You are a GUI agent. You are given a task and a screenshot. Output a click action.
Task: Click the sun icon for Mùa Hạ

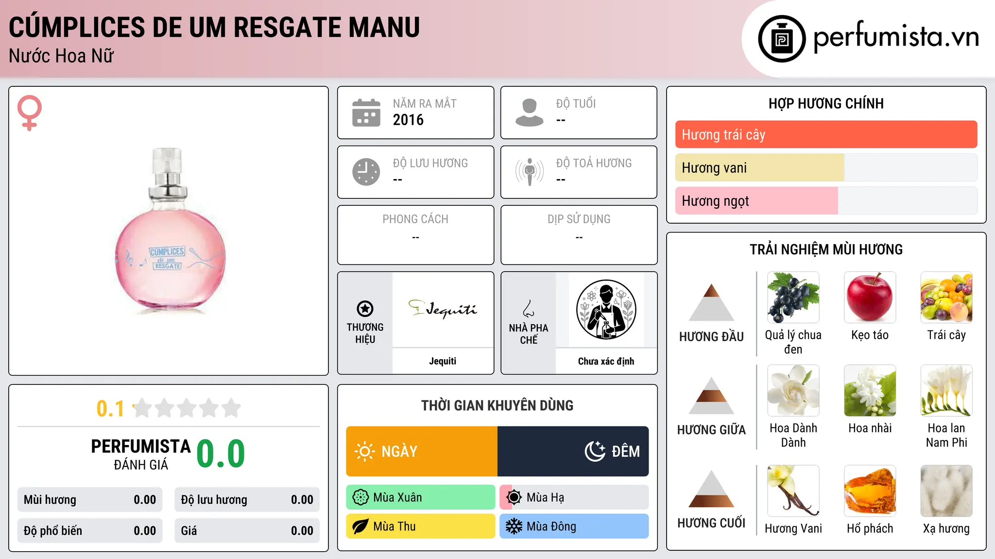[x=514, y=497]
